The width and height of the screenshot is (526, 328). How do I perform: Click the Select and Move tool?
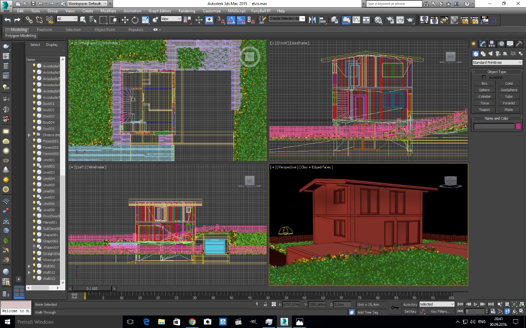click(125, 20)
